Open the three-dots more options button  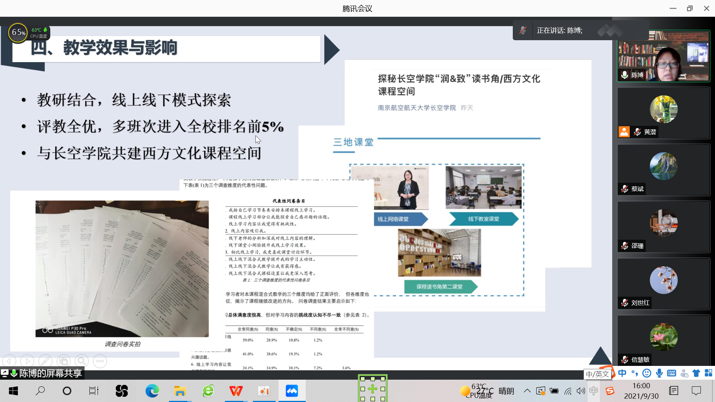[x=100, y=361]
